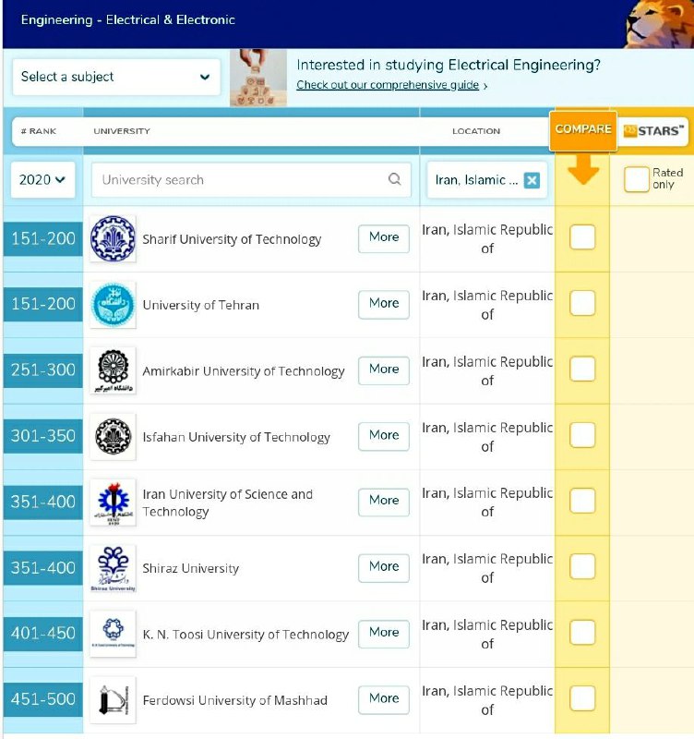Click the University of Tehran logo
The height and width of the screenshot is (739, 694).
coord(113,305)
